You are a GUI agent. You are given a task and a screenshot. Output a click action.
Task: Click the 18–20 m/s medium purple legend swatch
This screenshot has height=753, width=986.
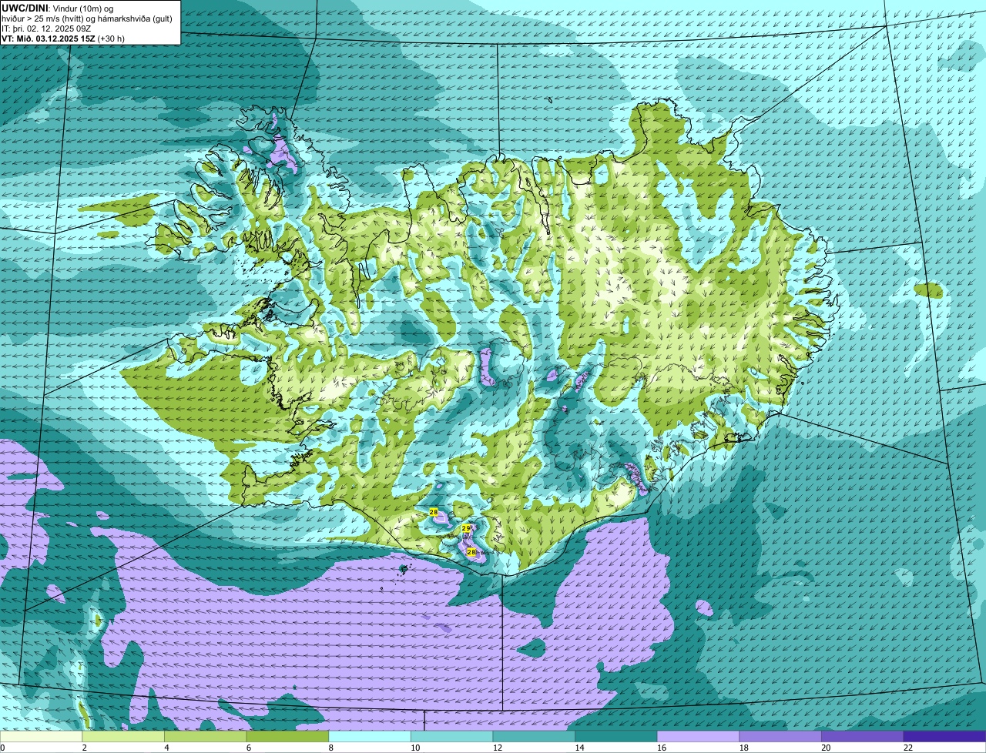[780, 737]
